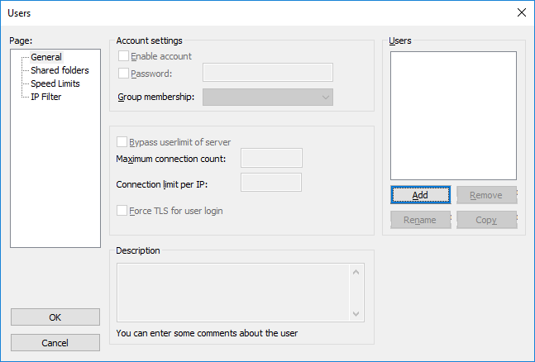The width and height of the screenshot is (535, 362).
Task: Focus the Connection limit per IP field
Action: point(271,182)
